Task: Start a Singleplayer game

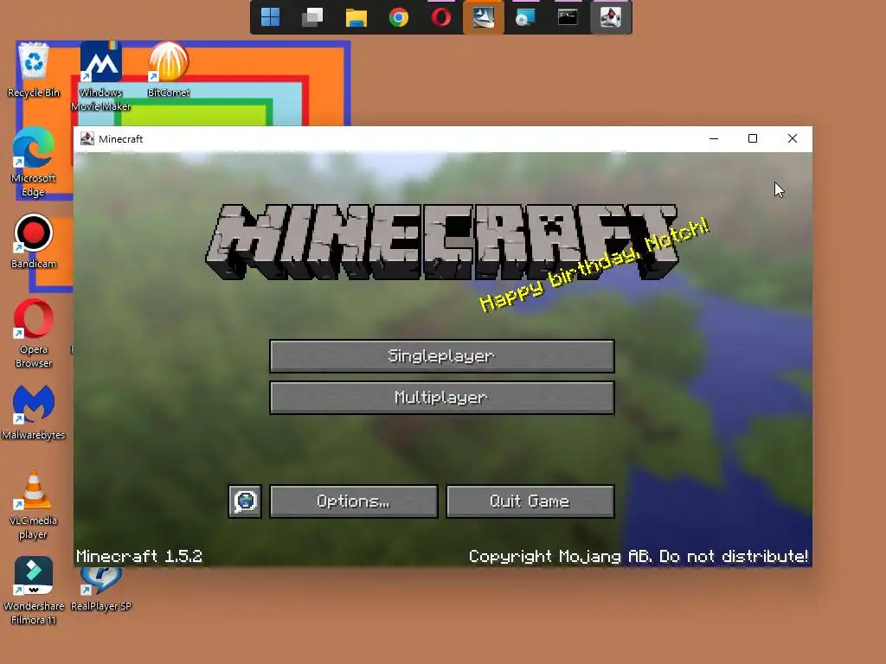Action: click(x=442, y=356)
